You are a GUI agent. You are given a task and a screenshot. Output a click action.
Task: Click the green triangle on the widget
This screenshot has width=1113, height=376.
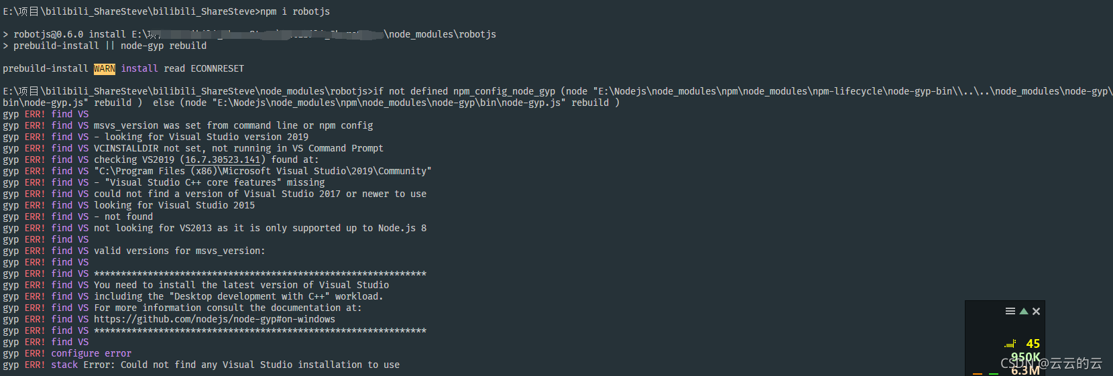pyautogui.click(x=1024, y=311)
